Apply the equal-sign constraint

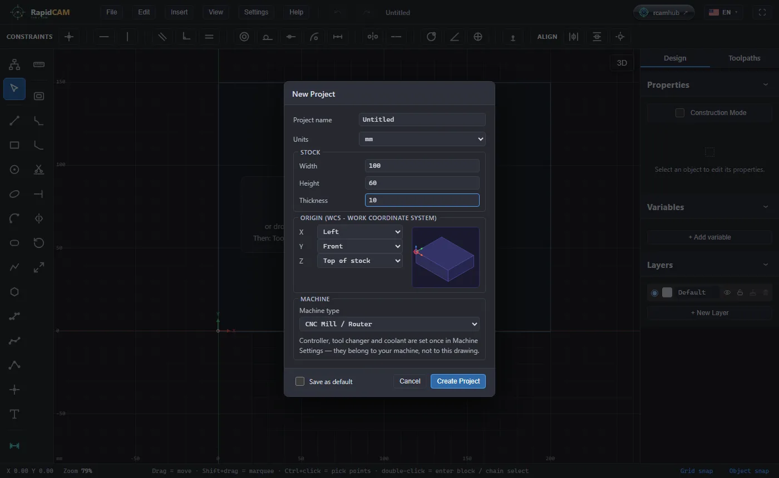[209, 37]
